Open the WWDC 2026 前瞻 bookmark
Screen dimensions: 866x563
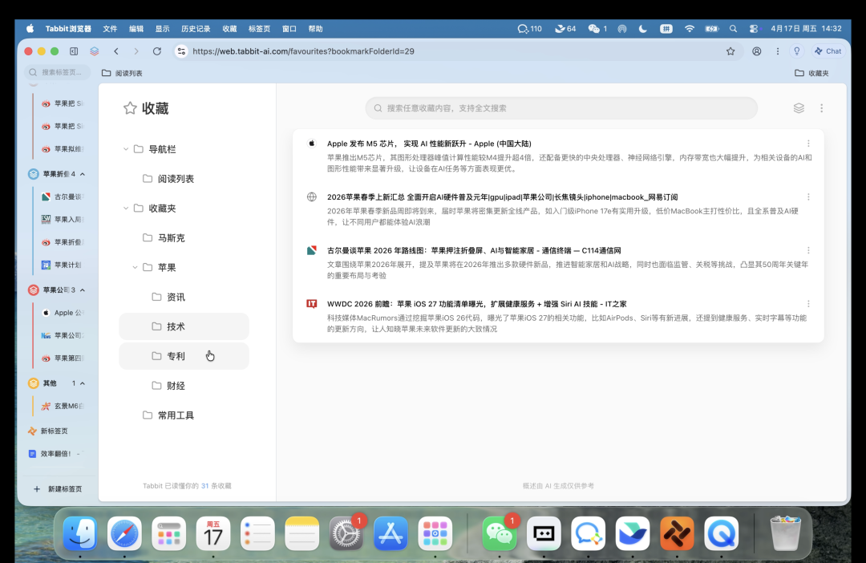476,304
